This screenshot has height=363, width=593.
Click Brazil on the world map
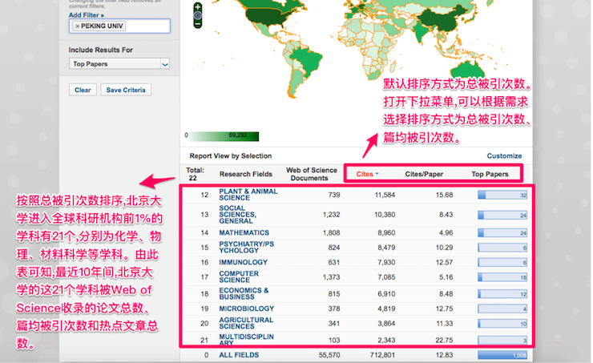(305, 61)
